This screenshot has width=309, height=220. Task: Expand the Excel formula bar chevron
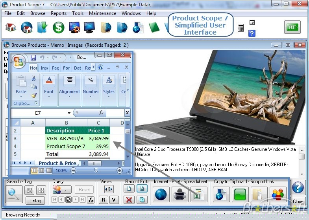pyautogui.click(x=127, y=113)
